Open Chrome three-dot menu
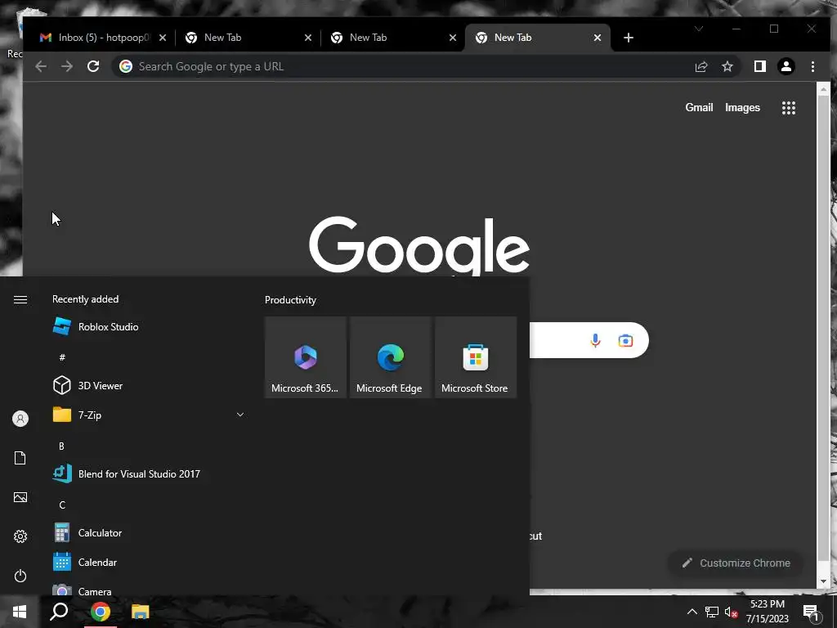This screenshot has width=837, height=628. click(x=812, y=66)
